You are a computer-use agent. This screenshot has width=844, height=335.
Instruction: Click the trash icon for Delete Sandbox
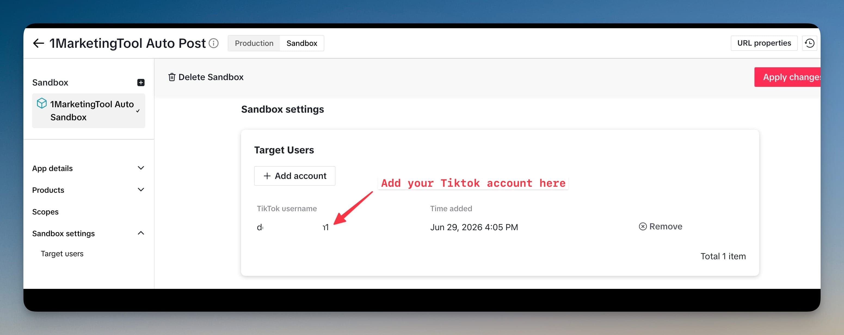(x=172, y=77)
